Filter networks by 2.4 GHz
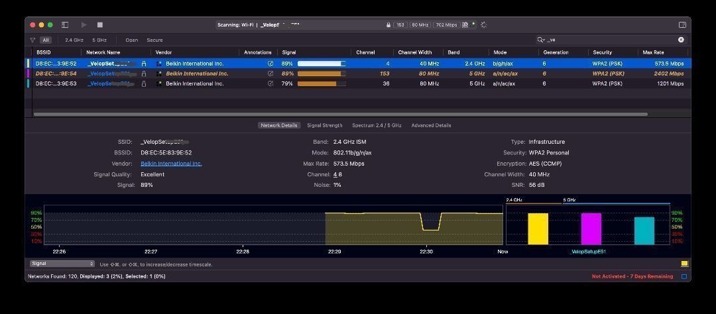This screenshot has width=716, height=314. point(74,40)
